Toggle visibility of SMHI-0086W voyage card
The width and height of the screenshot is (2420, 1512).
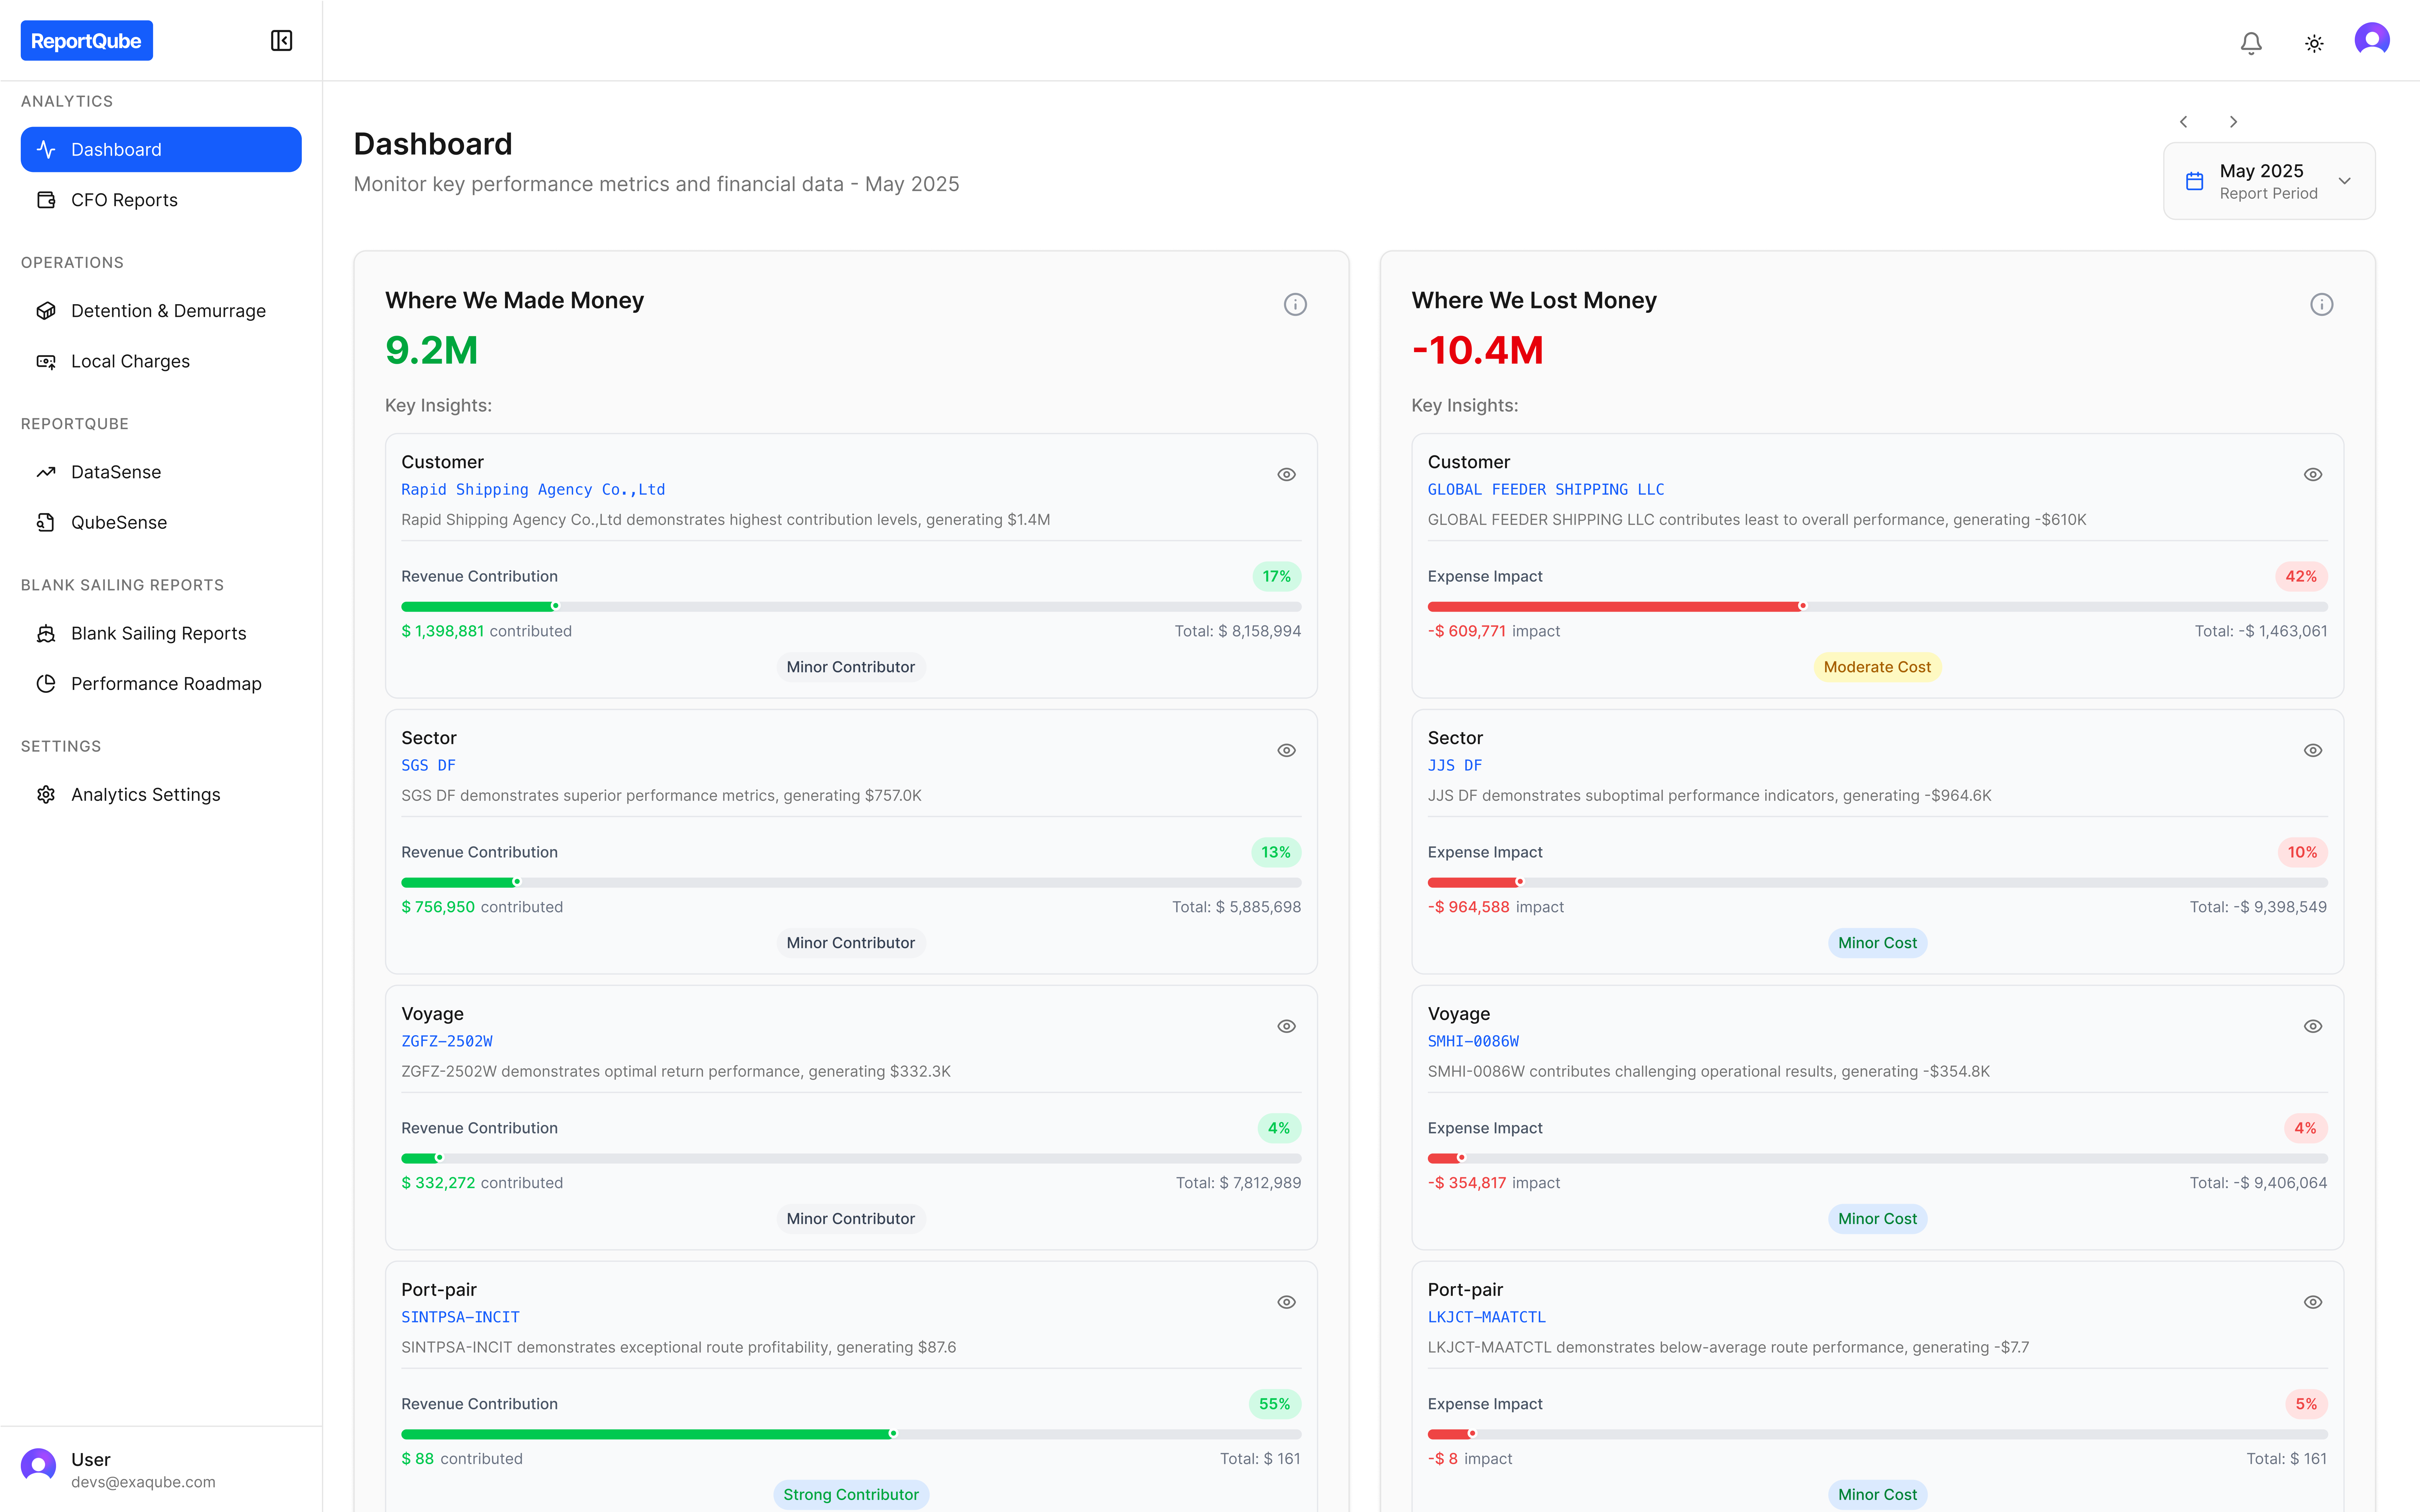(2313, 1026)
